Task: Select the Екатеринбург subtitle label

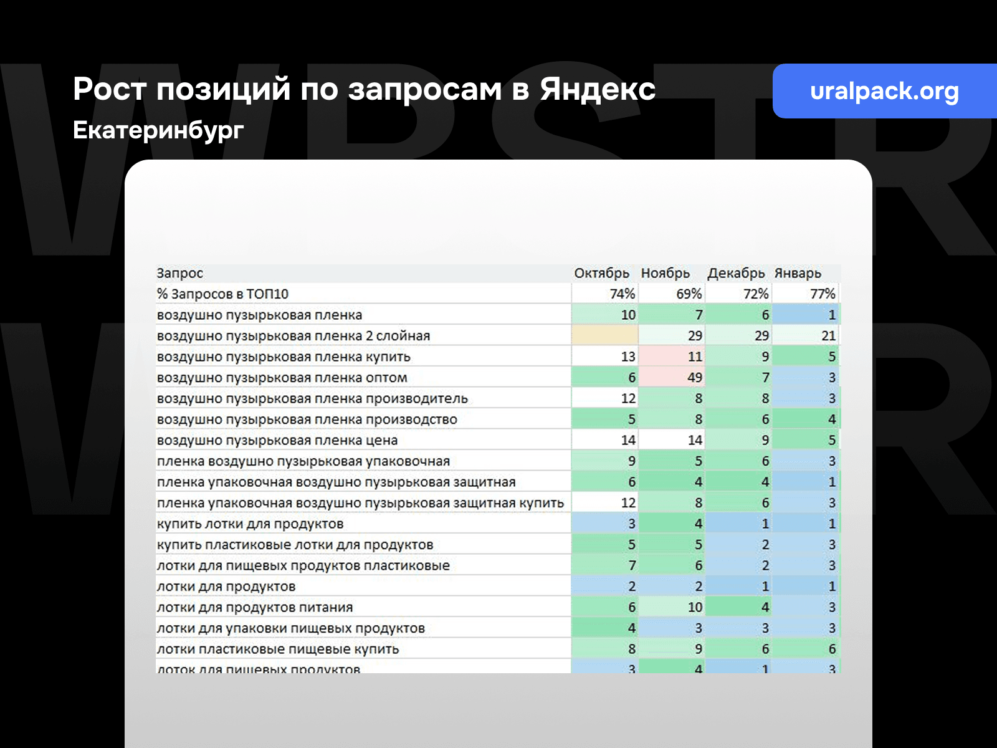Action: point(158,131)
